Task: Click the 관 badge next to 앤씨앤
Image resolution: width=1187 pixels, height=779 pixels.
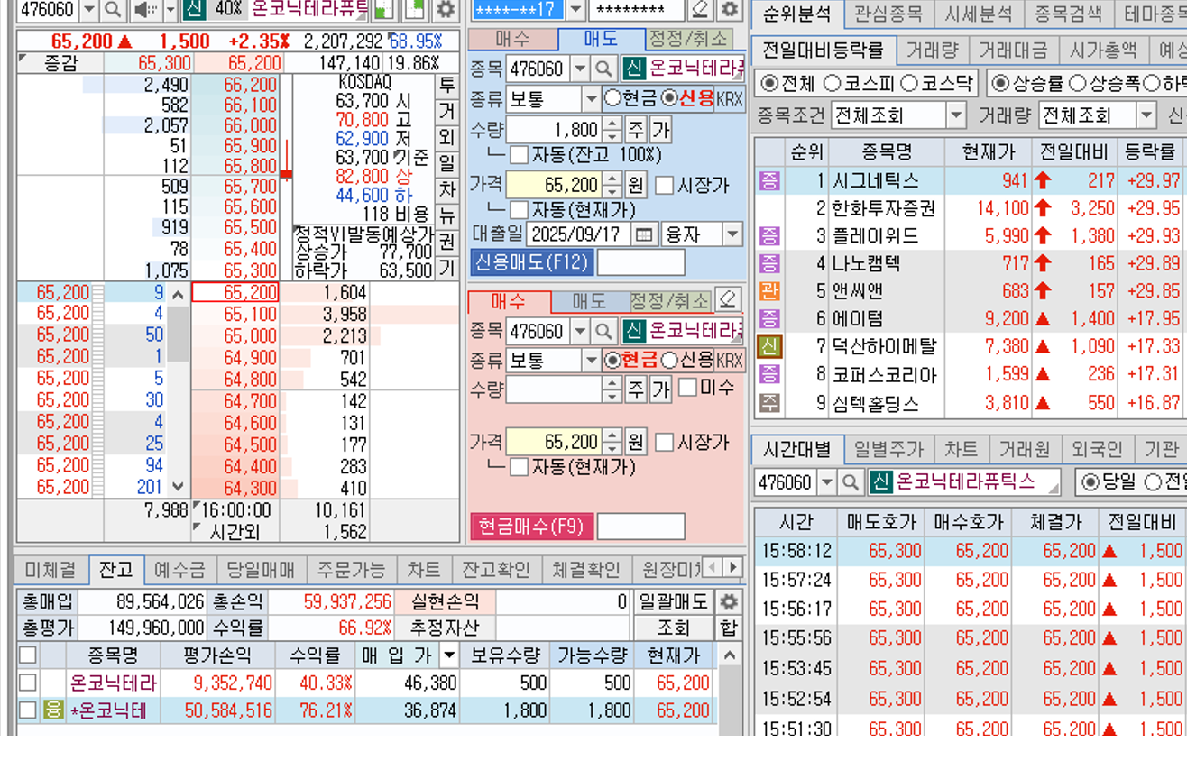Action: coord(768,291)
